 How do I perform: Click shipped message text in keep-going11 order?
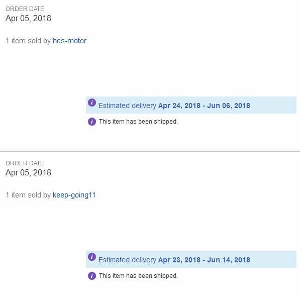138,276
